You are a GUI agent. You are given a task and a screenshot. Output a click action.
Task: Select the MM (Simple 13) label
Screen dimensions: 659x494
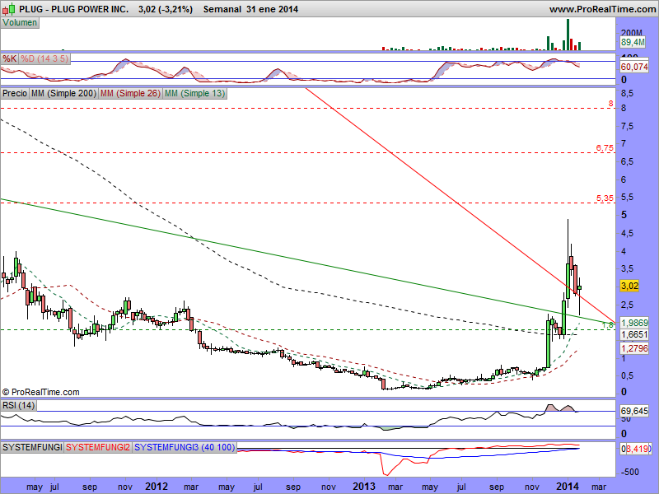click(194, 93)
